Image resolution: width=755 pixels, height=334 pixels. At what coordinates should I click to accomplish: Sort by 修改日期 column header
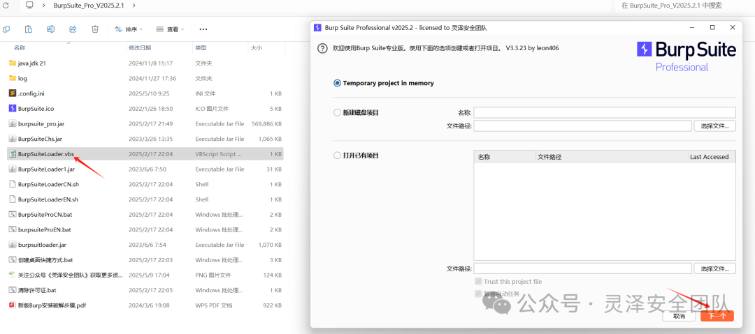pyautogui.click(x=140, y=48)
